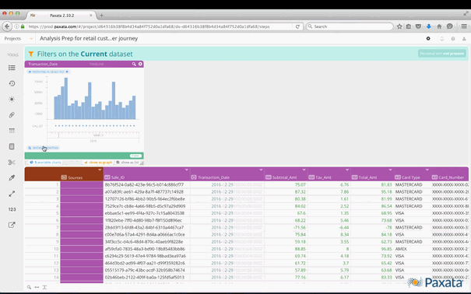Switch filter view to show as list
This screenshot has width=471, height=294.
coord(128,163)
